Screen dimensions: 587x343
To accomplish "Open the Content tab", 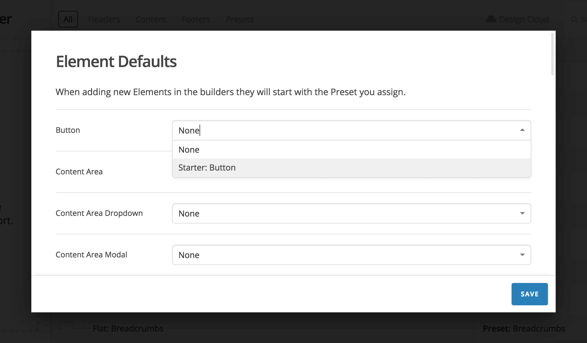I will (x=151, y=19).
